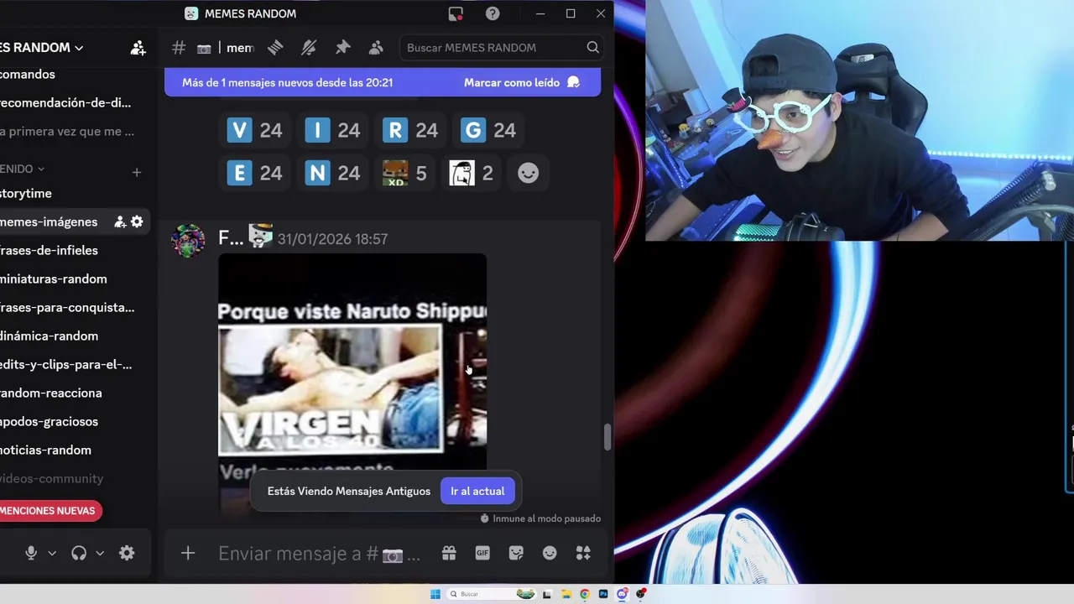Click Estás Viendo Mensajes Antiguos notice

point(349,492)
